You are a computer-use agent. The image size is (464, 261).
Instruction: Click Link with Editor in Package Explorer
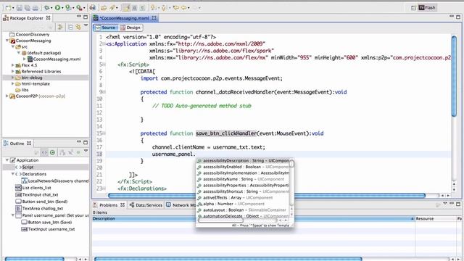[x=78, y=28]
